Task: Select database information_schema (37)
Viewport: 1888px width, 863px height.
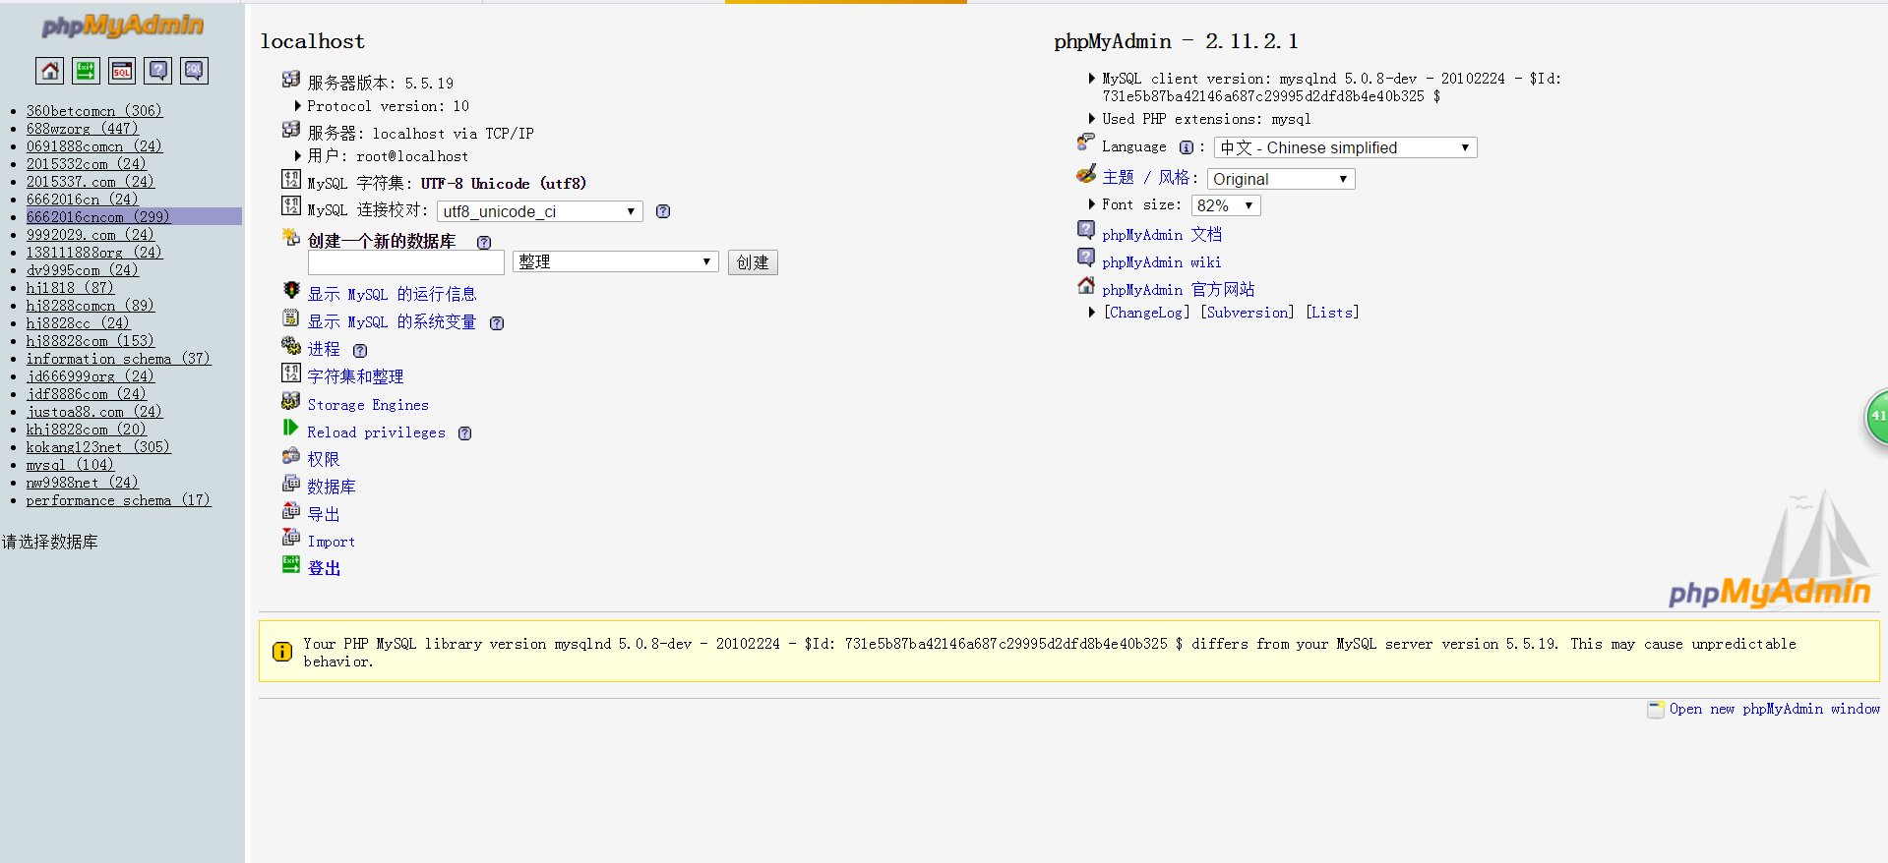Action: coord(118,359)
